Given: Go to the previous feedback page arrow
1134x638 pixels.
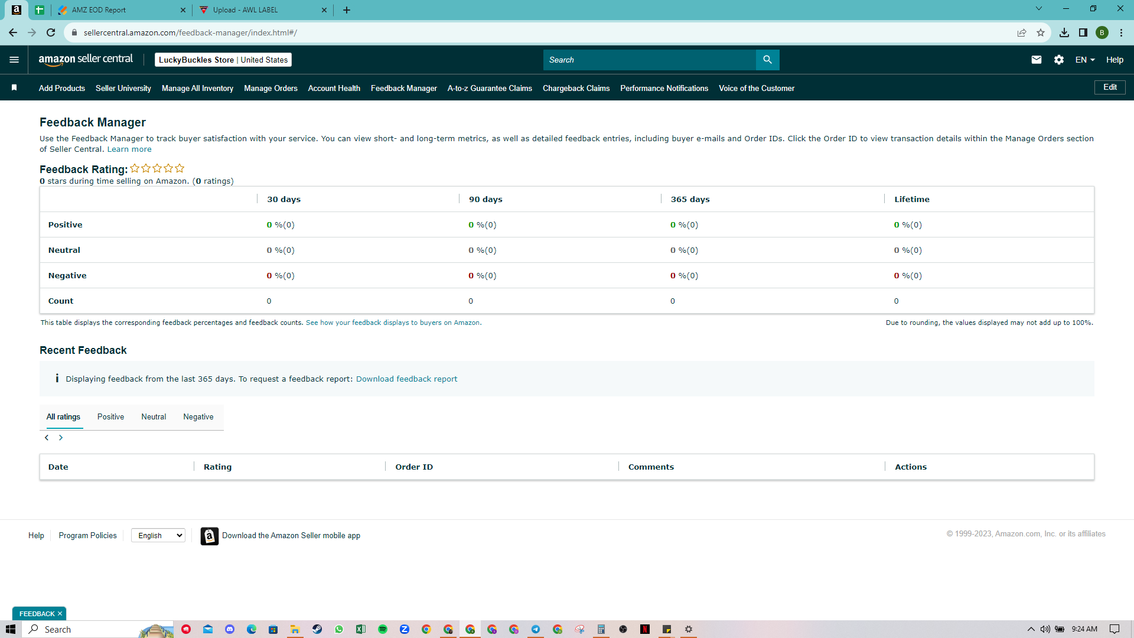Looking at the screenshot, I should pyautogui.click(x=47, y=438).
